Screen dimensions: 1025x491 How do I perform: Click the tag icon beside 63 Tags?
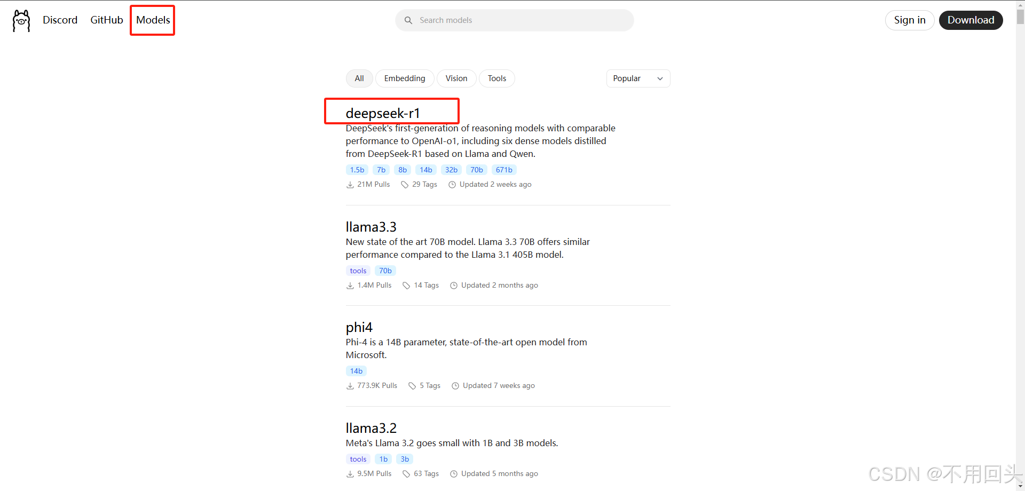(x=407, y=474)
